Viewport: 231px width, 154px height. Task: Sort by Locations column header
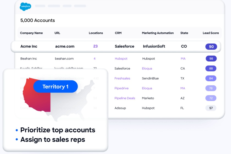click(x=96, y=33)
